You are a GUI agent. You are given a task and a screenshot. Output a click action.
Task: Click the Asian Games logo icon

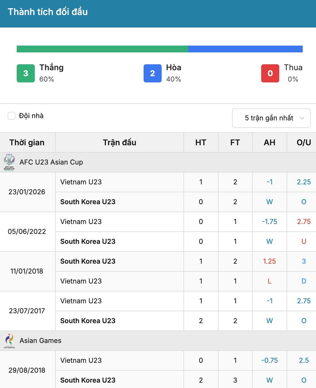[9, 341]
